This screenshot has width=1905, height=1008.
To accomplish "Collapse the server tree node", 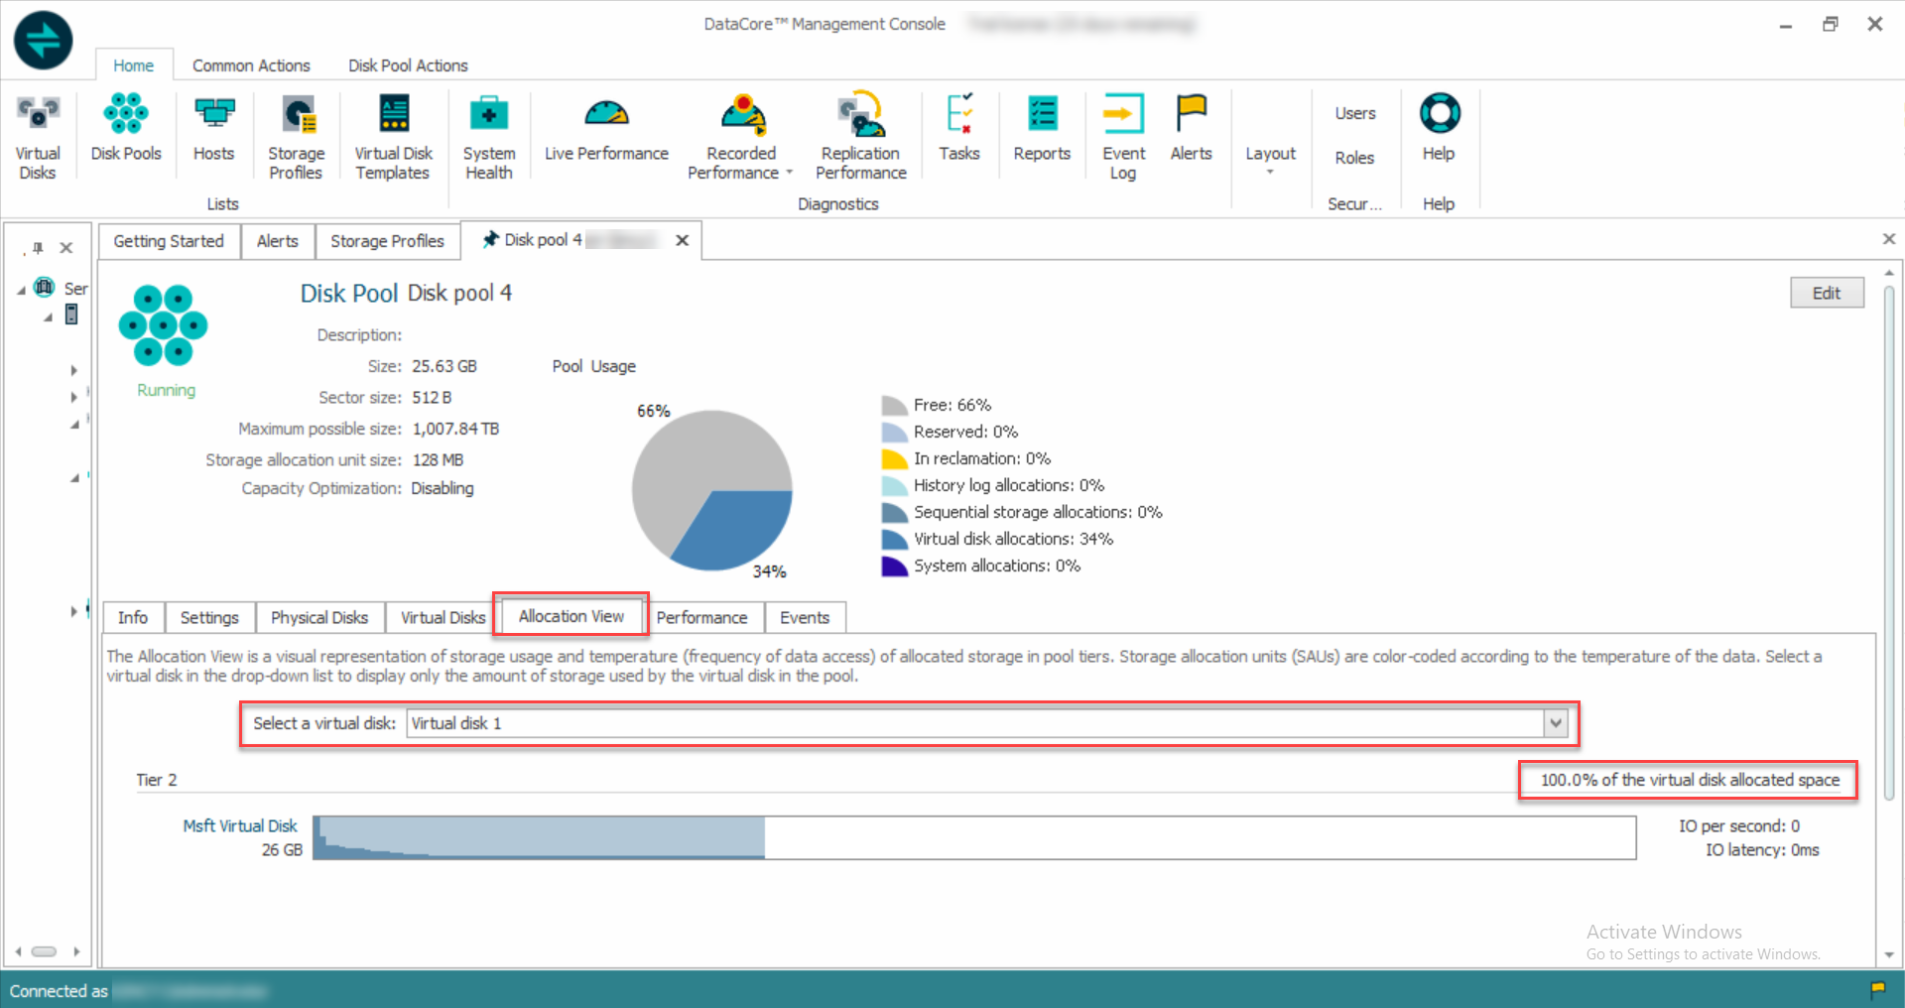I will tap(22, 290).
